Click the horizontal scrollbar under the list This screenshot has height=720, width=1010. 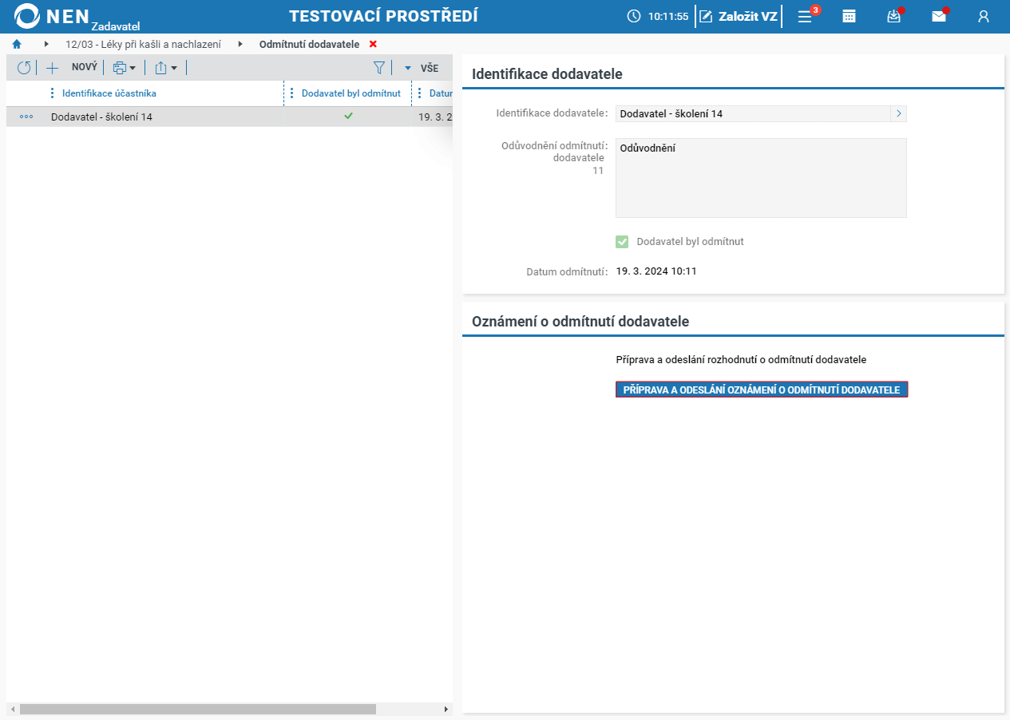pos(198,709)
